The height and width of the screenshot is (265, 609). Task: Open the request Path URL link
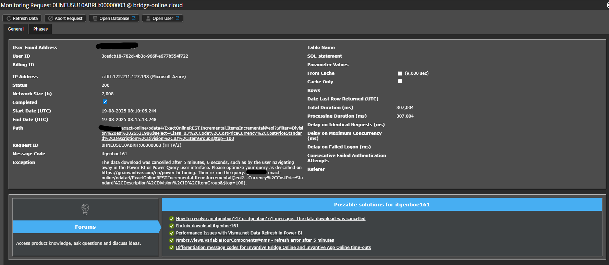tap(202, 133)
